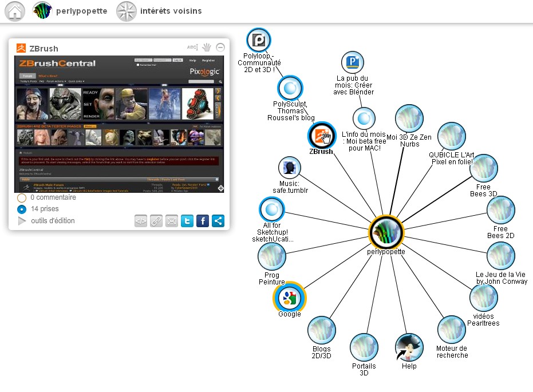Open the All for Sketchup pearl
The width and height of the screenshot is (533, 392).
pos(271,209)
